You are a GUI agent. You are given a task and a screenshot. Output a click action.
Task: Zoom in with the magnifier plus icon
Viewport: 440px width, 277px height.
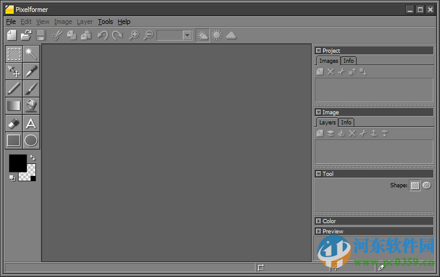click(x=134, y=35)
